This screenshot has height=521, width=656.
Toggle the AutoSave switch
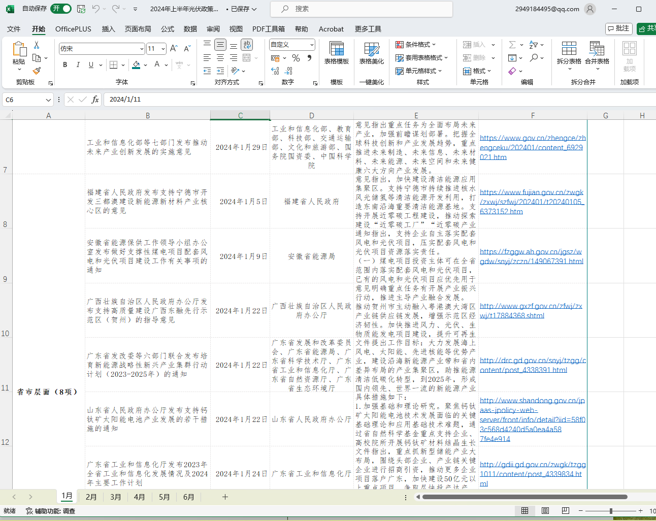(61, 9)
